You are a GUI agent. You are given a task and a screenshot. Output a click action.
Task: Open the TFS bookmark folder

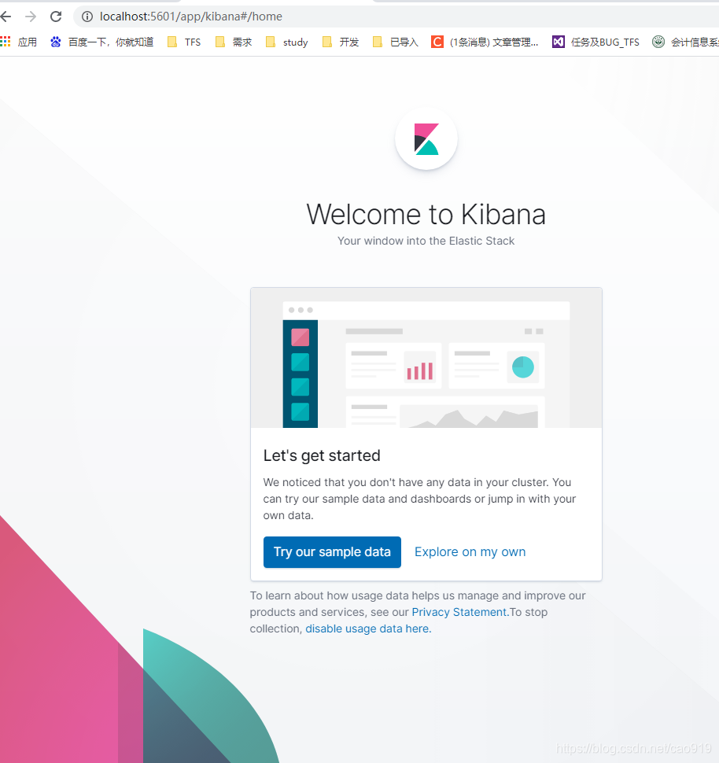tap(184, 42)
